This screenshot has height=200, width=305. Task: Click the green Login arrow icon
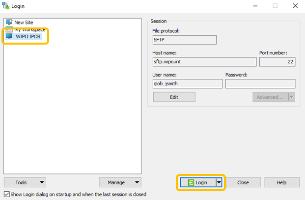pos(191,182)
